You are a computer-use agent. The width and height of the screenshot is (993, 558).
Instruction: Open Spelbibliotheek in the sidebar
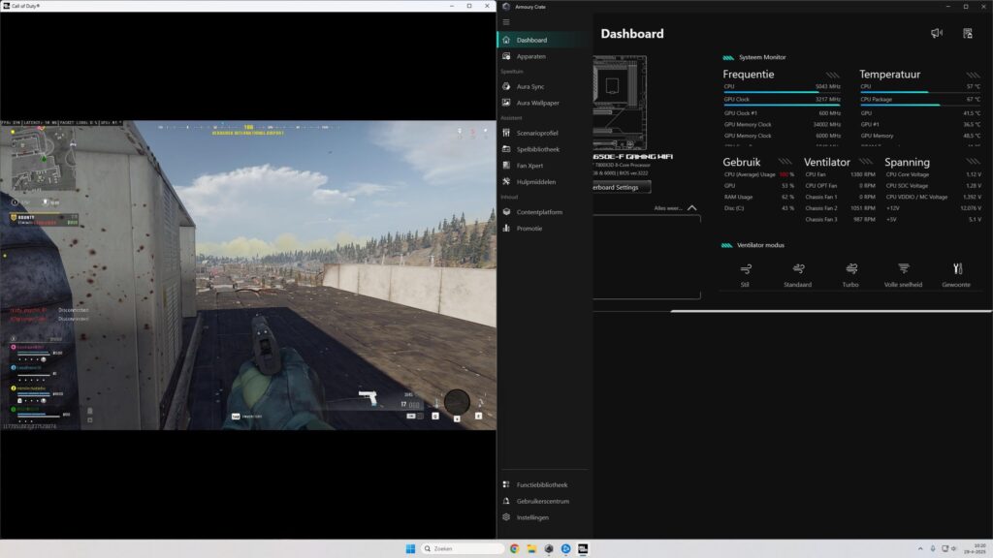[x=543, y=150]
